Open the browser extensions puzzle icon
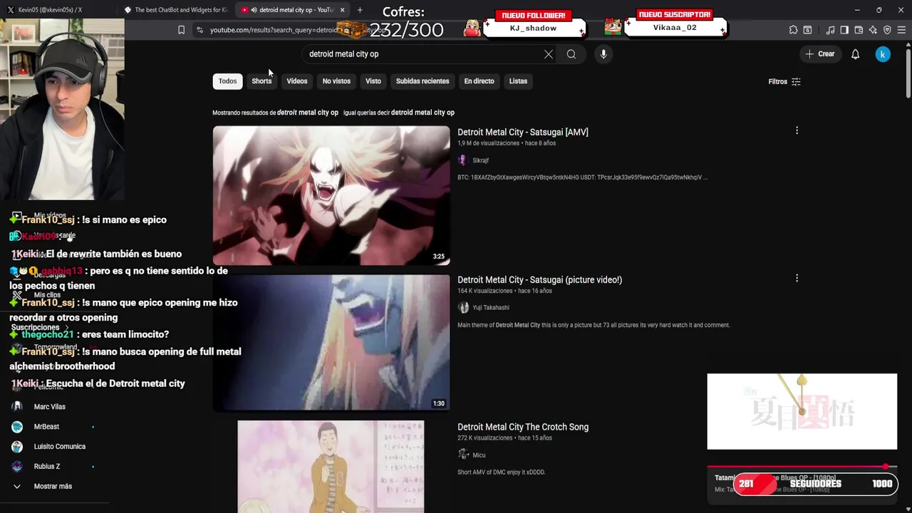The height and width of the screenshot is (513, 912). [793, 30]
